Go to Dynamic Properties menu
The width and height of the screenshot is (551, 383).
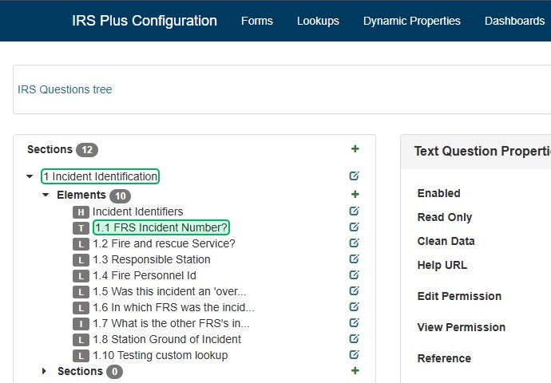(x=411, y=21)
